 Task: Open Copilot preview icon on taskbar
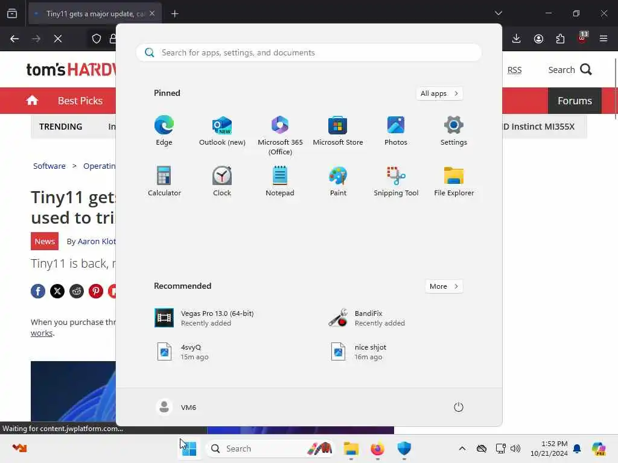click(x=599, y=449)
